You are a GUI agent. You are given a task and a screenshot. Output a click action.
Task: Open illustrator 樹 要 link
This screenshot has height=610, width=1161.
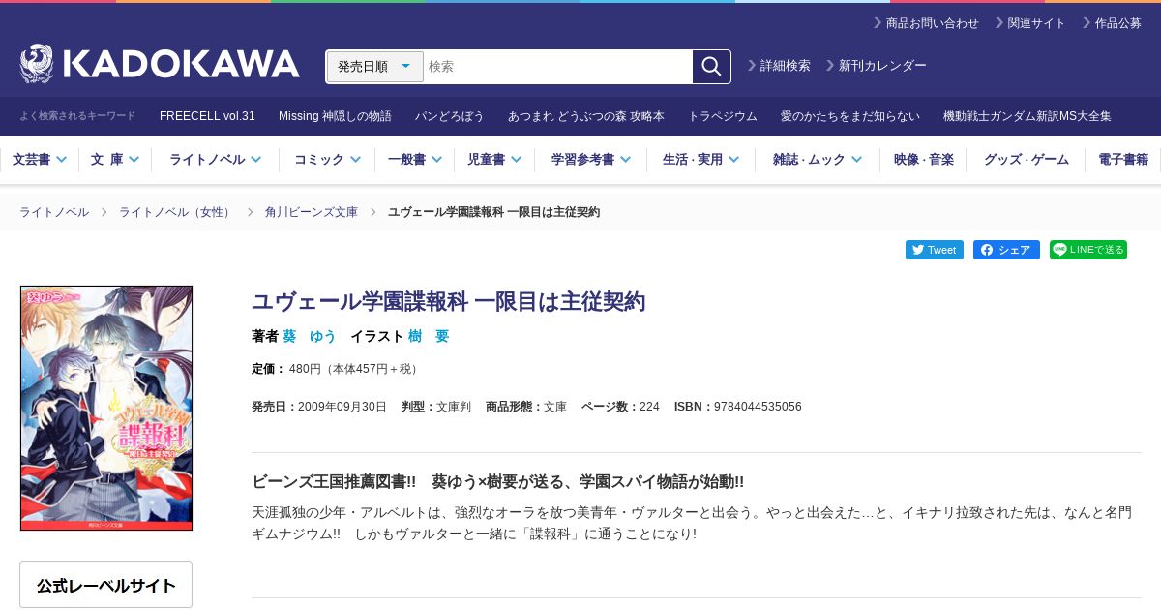point(429,336)
